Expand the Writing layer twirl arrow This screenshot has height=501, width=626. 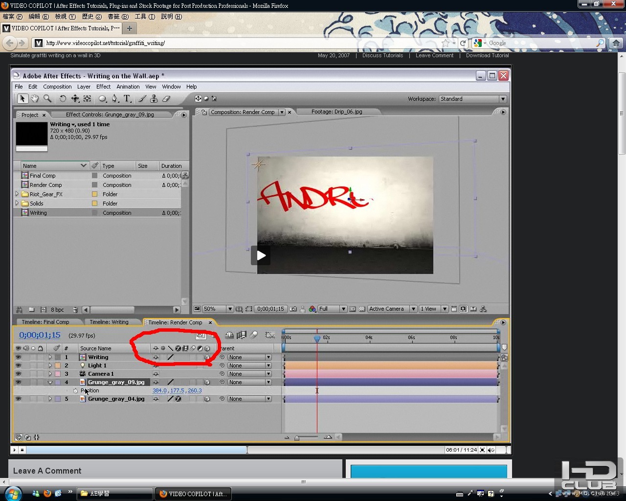(x=50, y=357)
